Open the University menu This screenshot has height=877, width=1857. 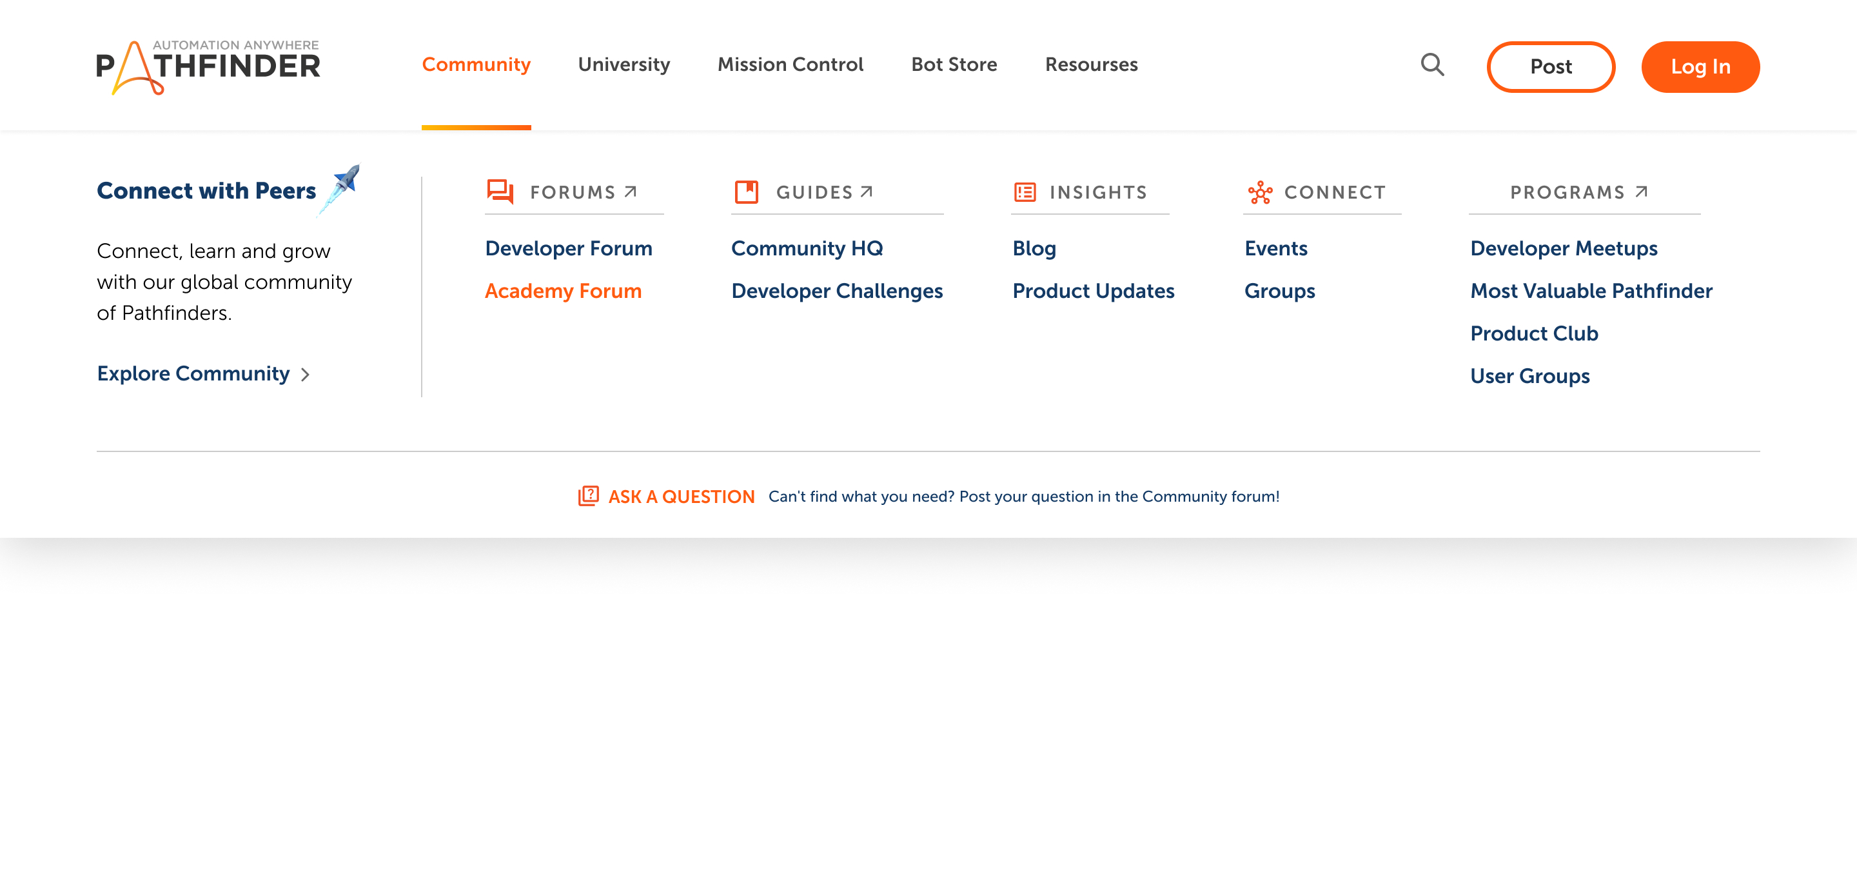tap(624, 65)
